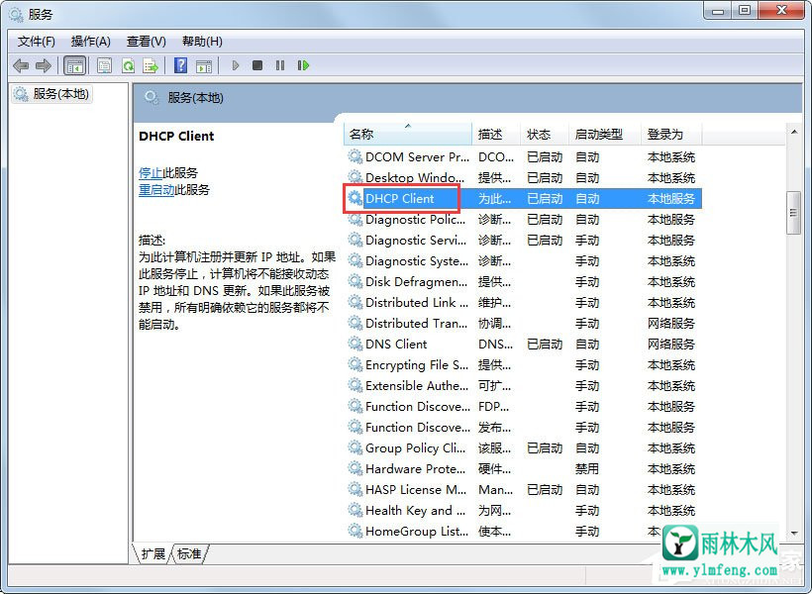This screenshot has width=812, height=594.
Task: Click the Forward arrow in the toolbar
Action: [43, 65]
